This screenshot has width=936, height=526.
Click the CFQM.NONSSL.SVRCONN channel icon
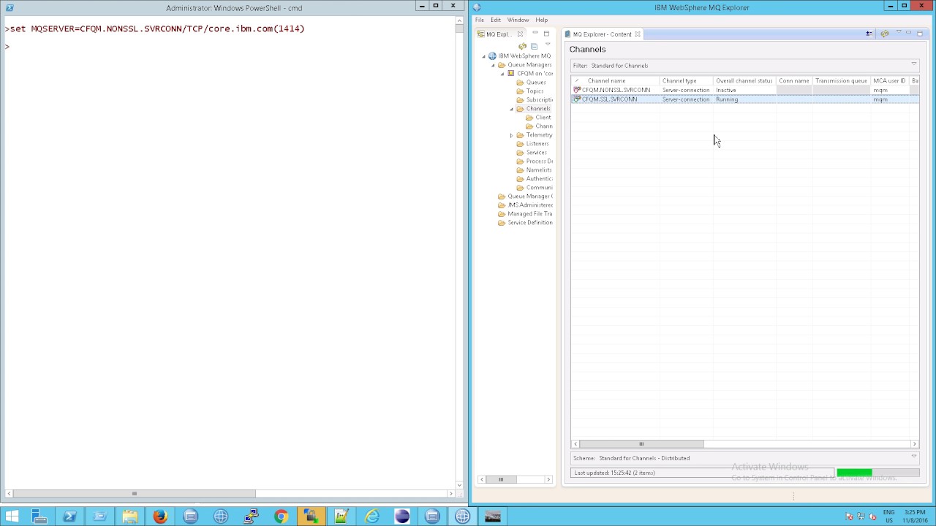(x=577, y=90)
